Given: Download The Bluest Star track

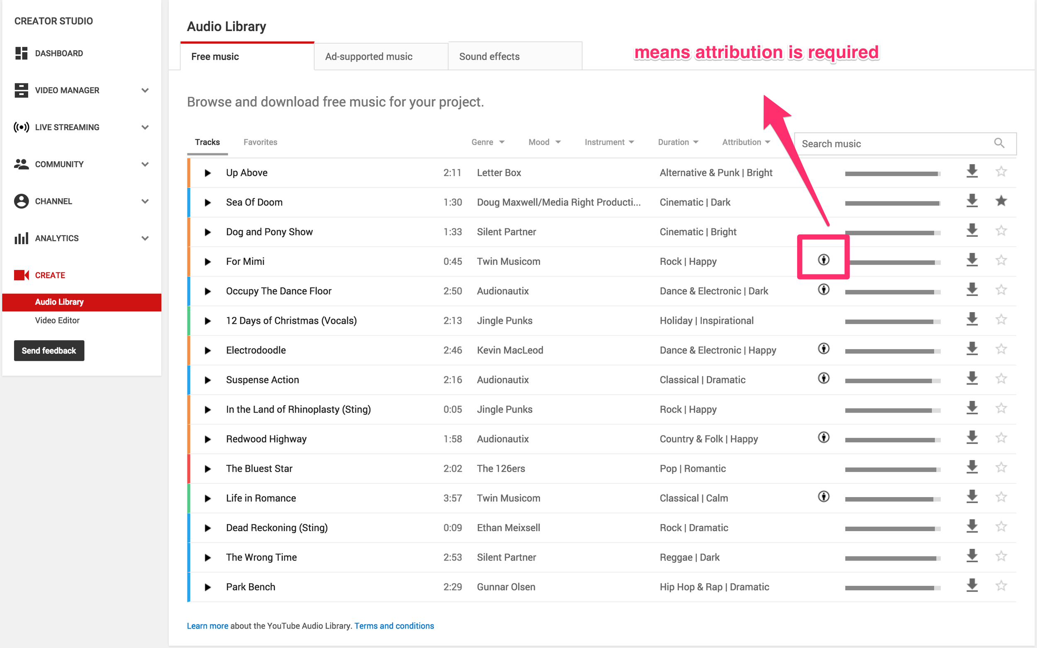Looking at the screenshot, I should pyautogui.click(x=972, y=467).
